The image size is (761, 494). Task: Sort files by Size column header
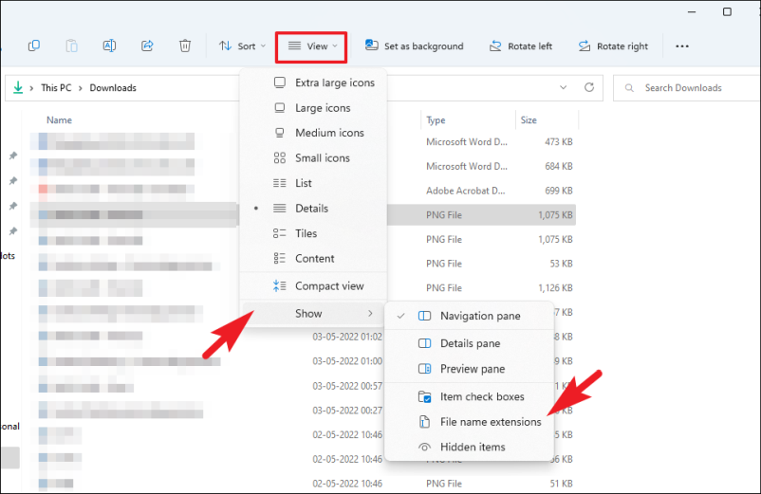point(529,120)
